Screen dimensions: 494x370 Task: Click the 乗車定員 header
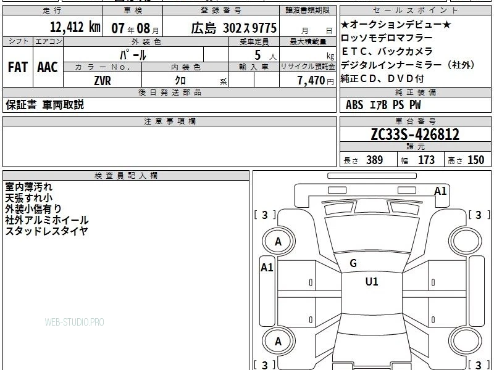254,41
